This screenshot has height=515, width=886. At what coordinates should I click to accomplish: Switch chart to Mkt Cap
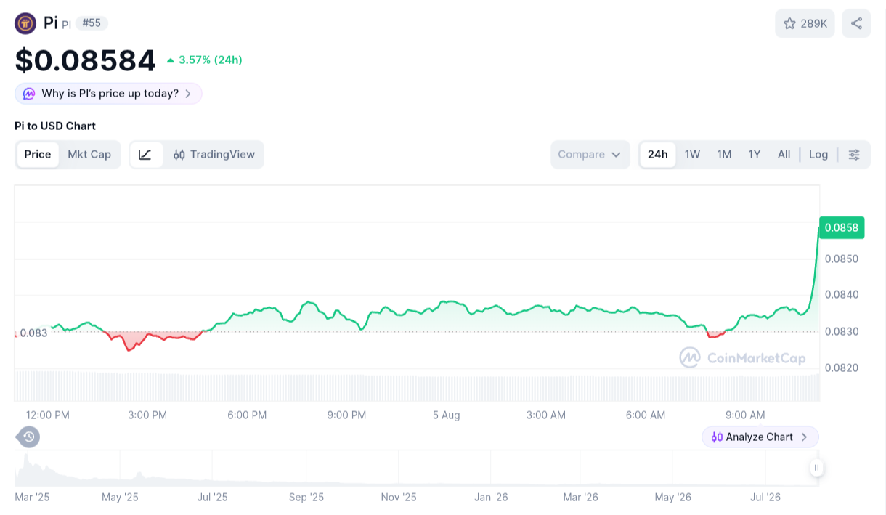[x=89, y=155]
